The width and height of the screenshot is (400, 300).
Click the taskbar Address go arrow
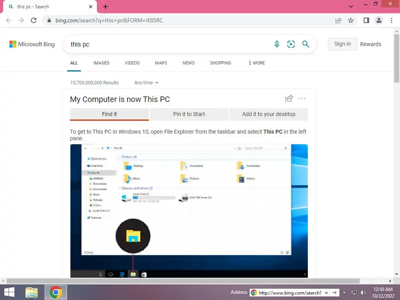point(334,293)
